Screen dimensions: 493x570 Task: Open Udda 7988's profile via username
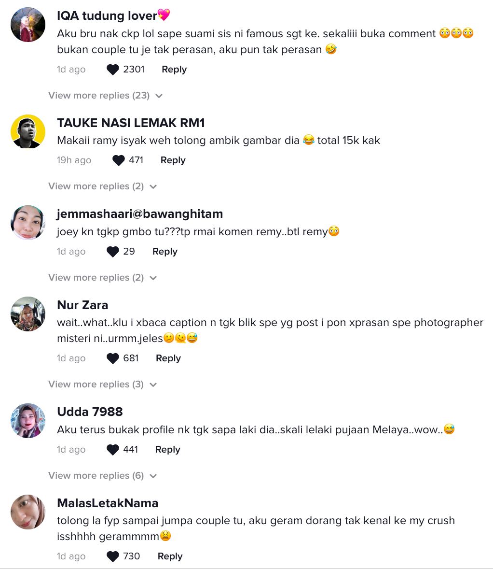pyautogui.click(x=90, y=412)
